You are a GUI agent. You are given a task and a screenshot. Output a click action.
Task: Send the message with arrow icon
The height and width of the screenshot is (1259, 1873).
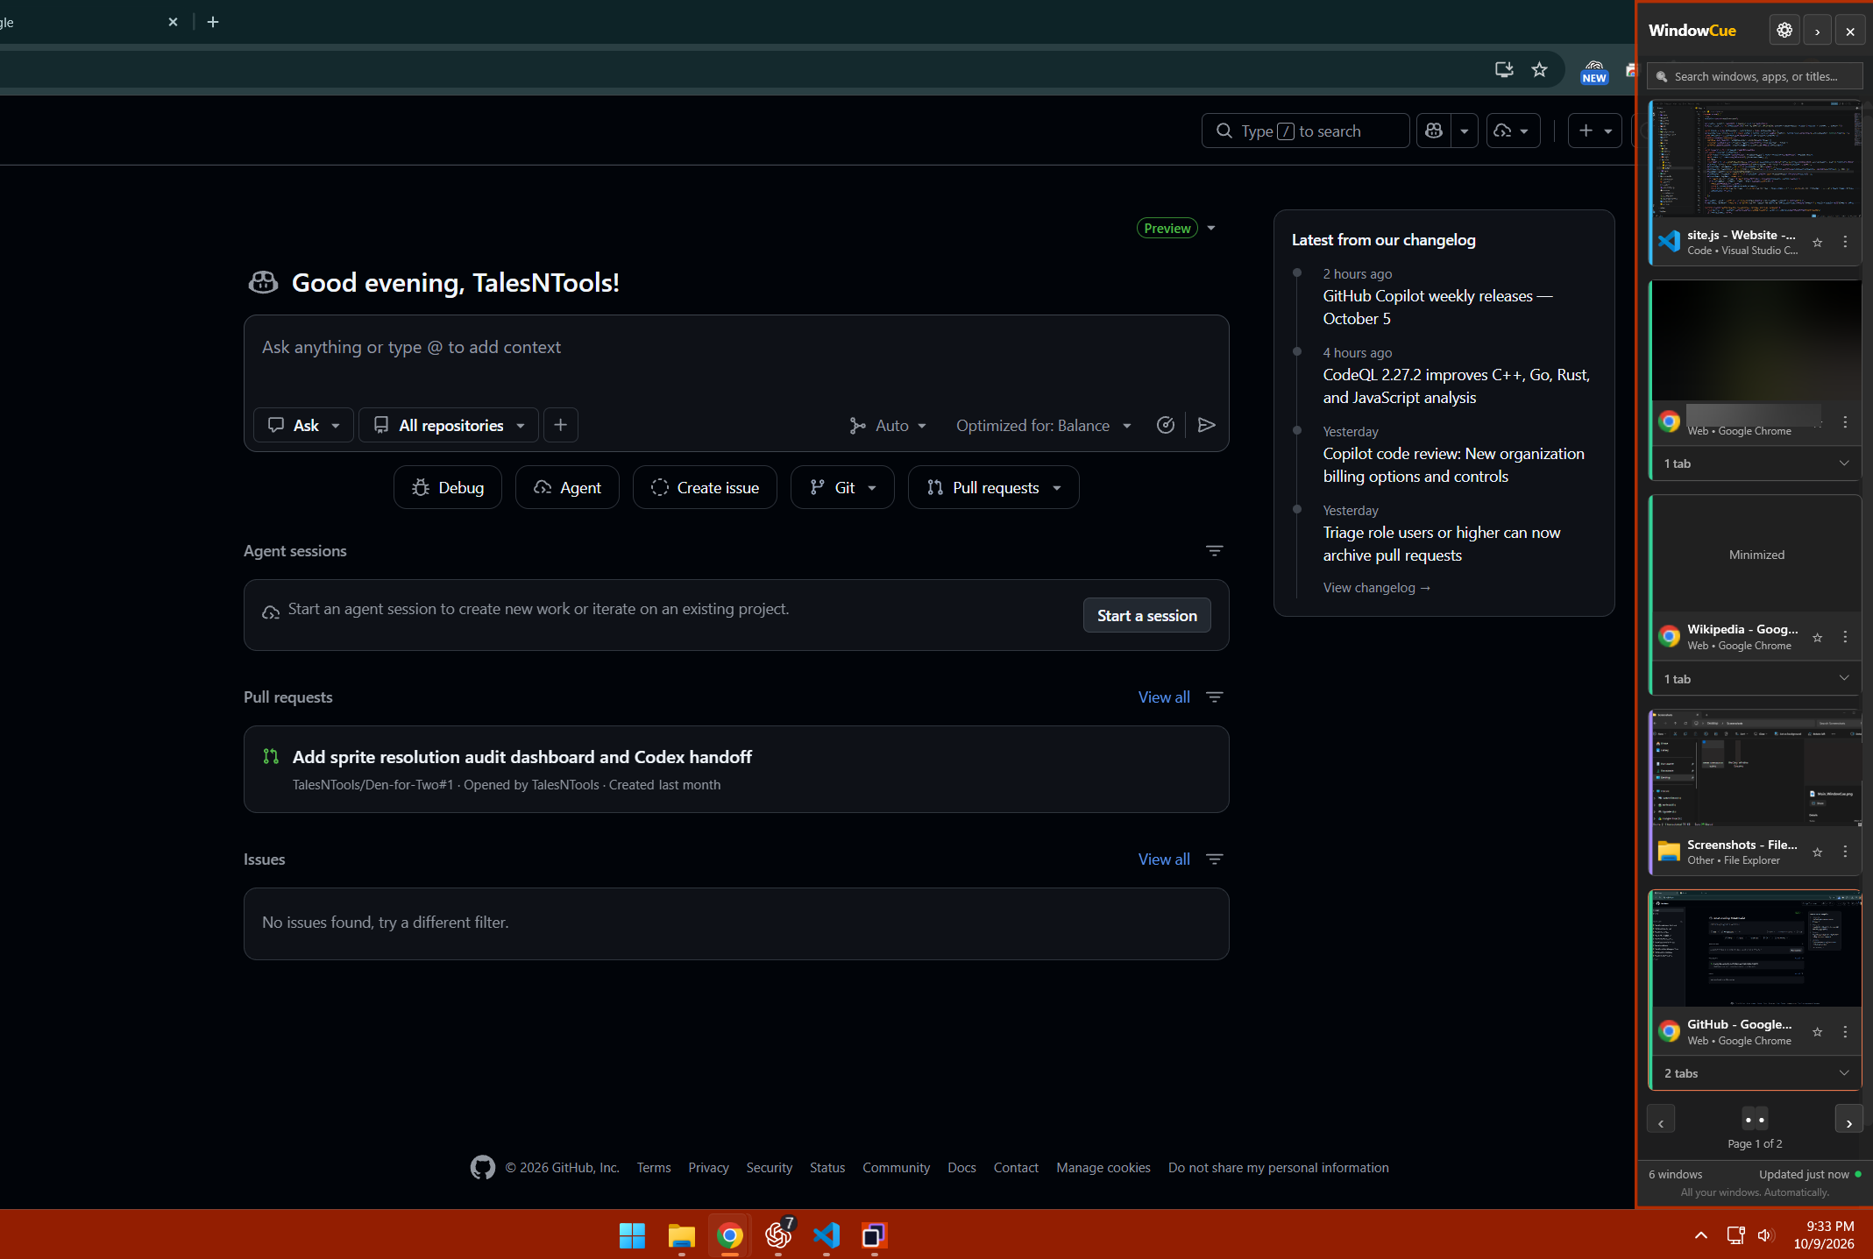tap(1207, 425)
